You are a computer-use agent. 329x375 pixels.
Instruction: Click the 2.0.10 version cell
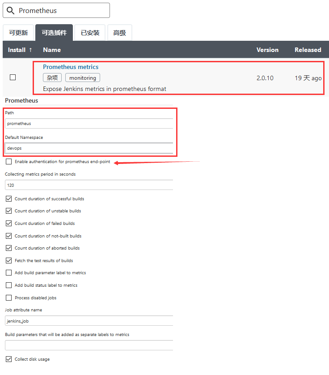coord(265,78)
